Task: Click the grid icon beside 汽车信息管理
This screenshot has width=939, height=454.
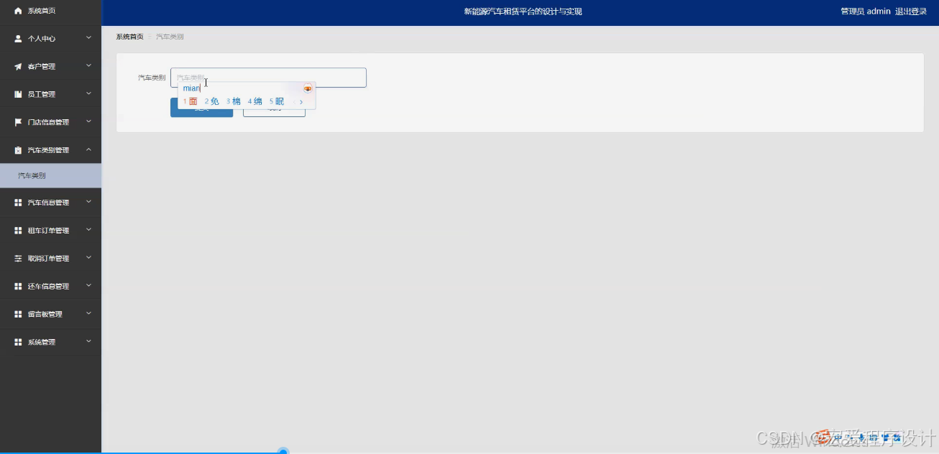Action: point(18,203)
